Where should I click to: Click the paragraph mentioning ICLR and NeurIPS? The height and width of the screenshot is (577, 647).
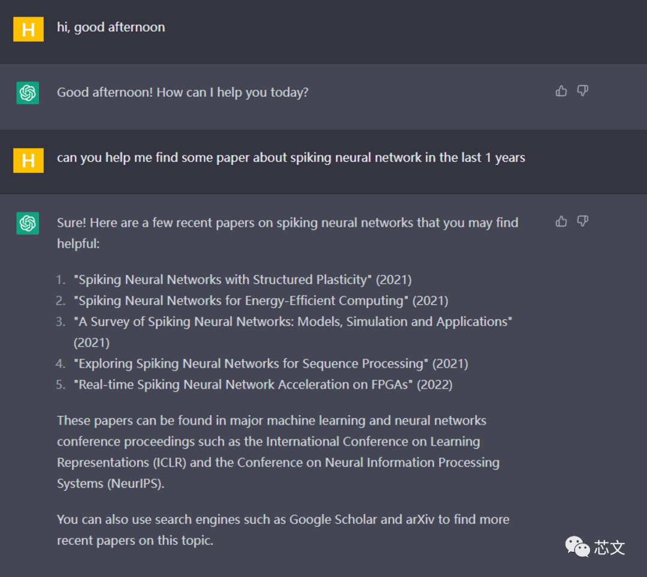point(278,452)
